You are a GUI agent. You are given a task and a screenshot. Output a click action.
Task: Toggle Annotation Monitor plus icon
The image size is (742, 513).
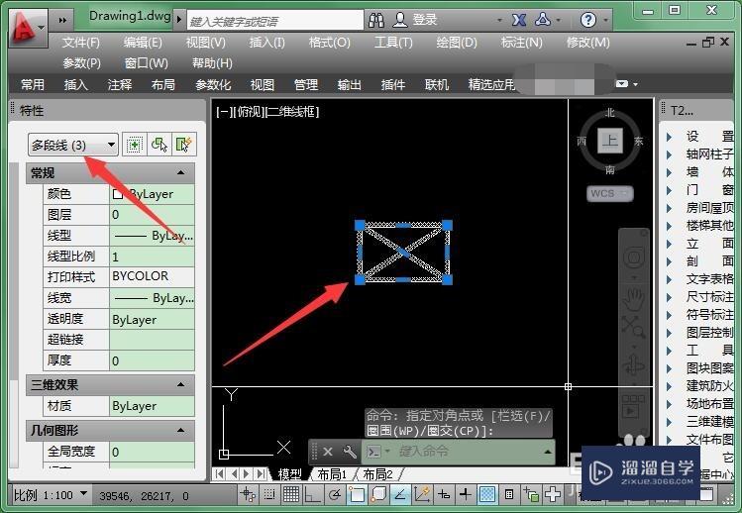point(552,495)
